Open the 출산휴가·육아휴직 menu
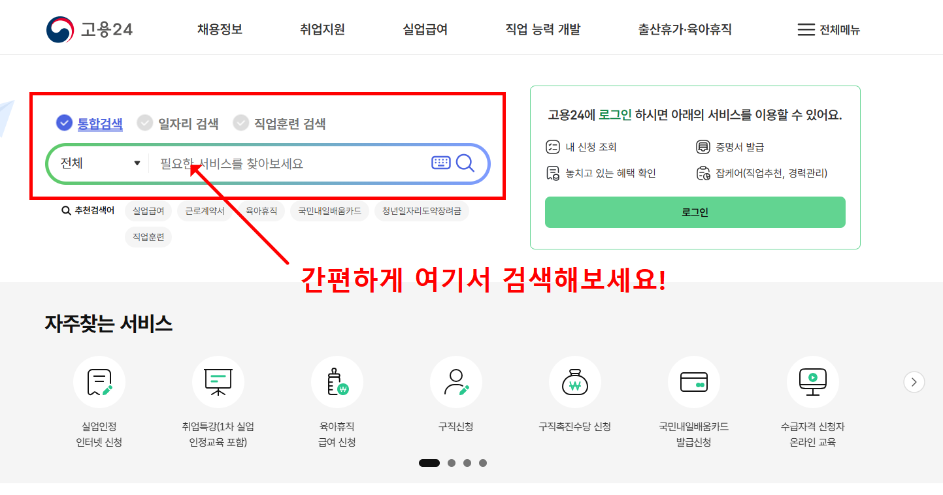The width and height of the screenshot is (943, 495). 684,29
